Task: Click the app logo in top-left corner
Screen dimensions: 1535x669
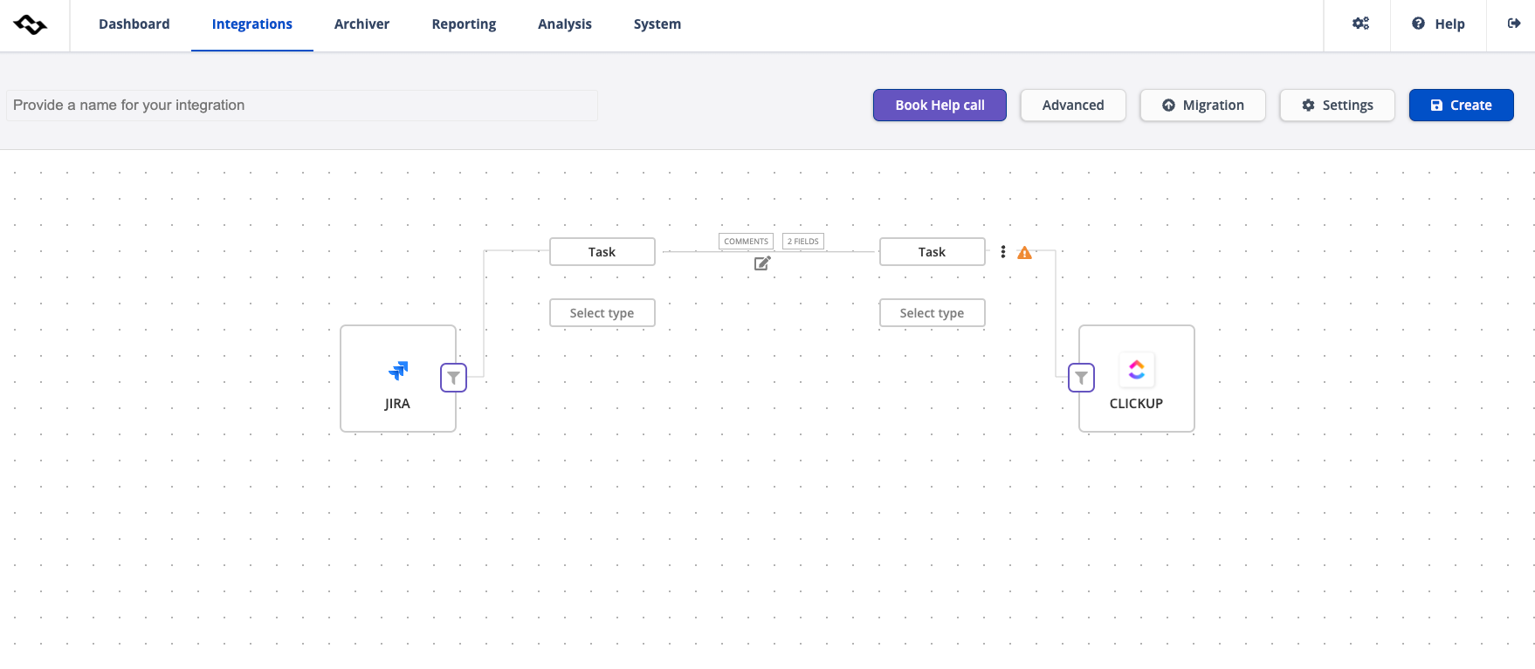Action: [31, 24]
